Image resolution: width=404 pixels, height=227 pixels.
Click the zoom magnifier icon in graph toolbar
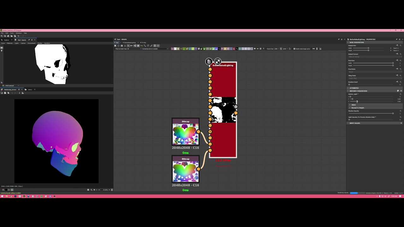128,46
